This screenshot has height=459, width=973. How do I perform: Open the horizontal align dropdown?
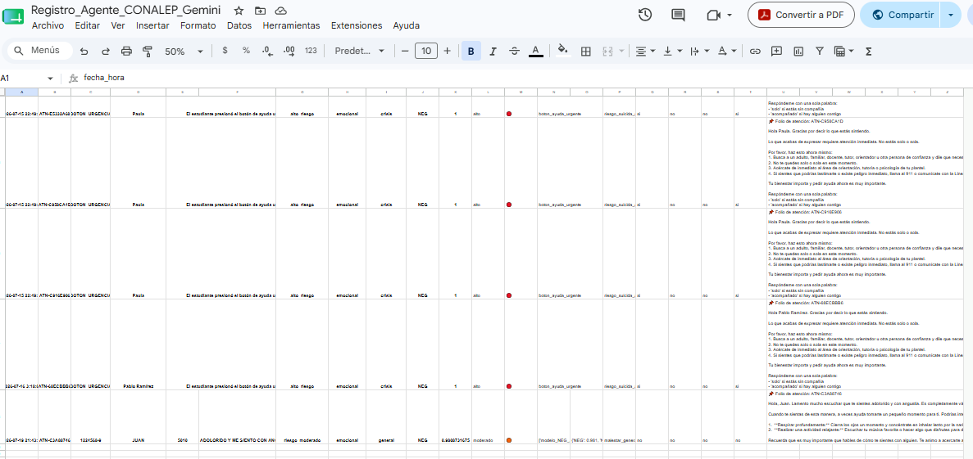click(645, 52)
